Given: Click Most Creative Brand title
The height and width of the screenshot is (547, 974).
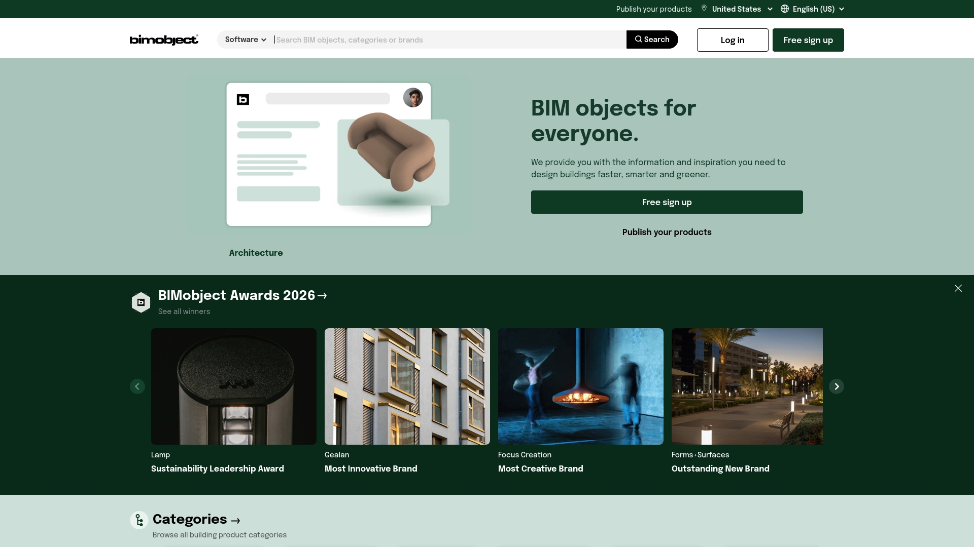Looking at the screenshot, I should point(541,468).
